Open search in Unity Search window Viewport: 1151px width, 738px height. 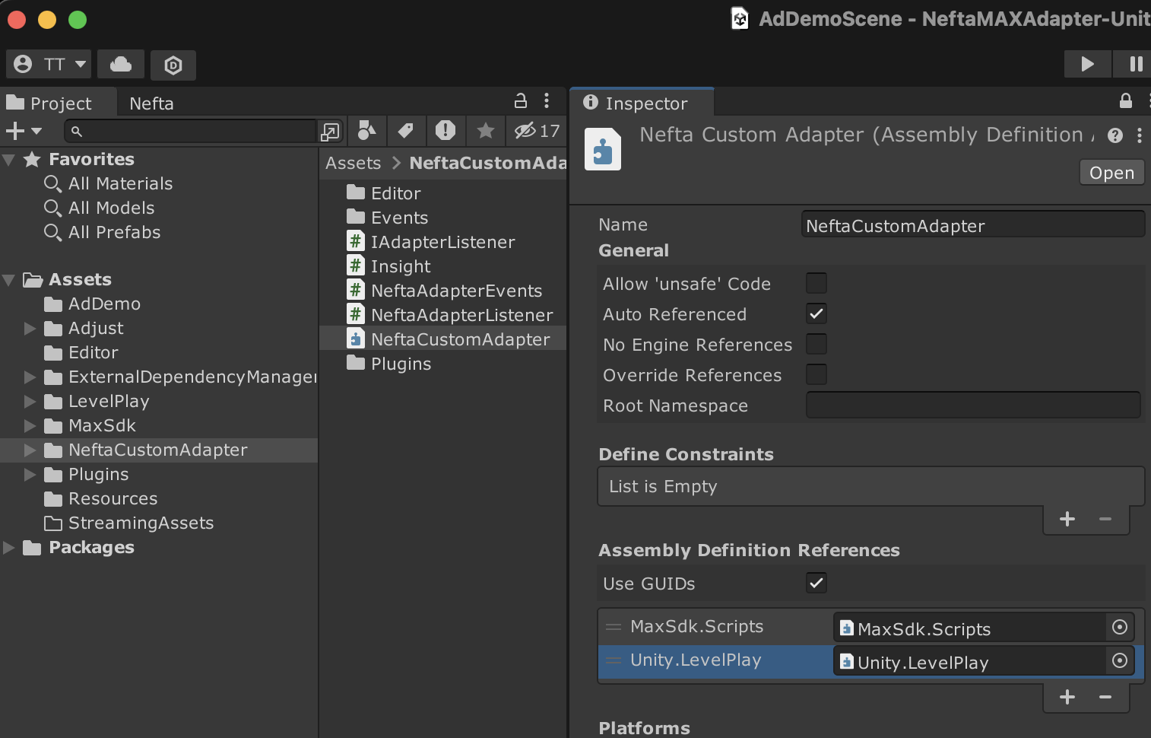[x=330, y=132]
